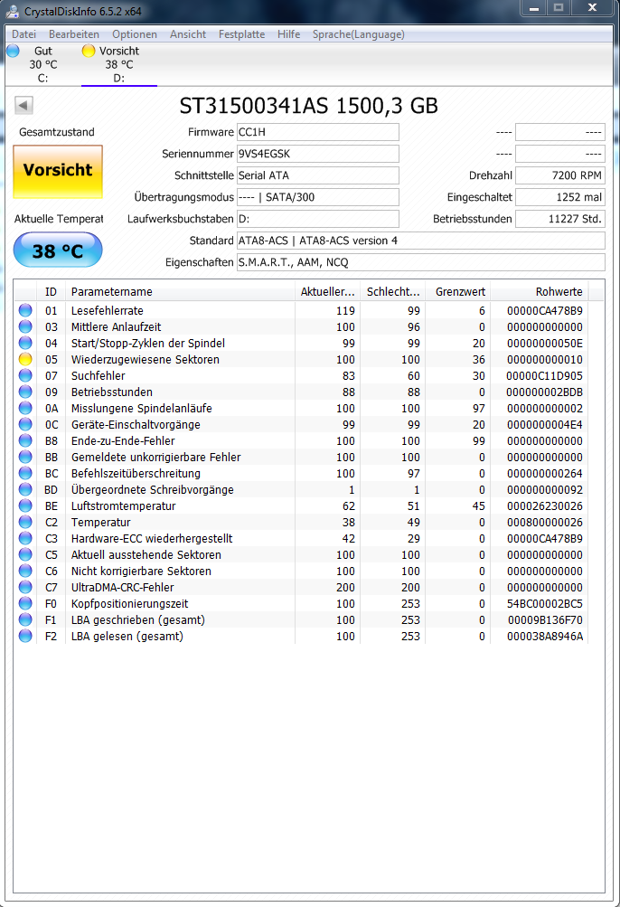
Task: Go to previous disk with left arrow button
Action: click(x=23, y=105)
